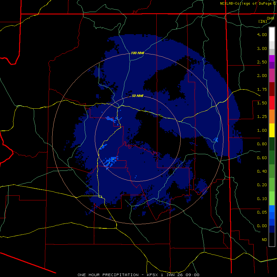
Task: Click the 4.00 legend value
Action: click(x=262, y=34)
